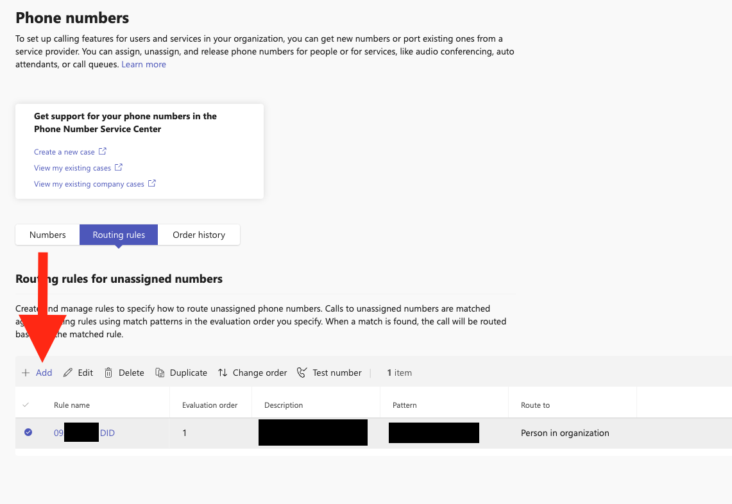The image size is (732, 504).
Task: Open the Learn more link
Action: [143, 64]
